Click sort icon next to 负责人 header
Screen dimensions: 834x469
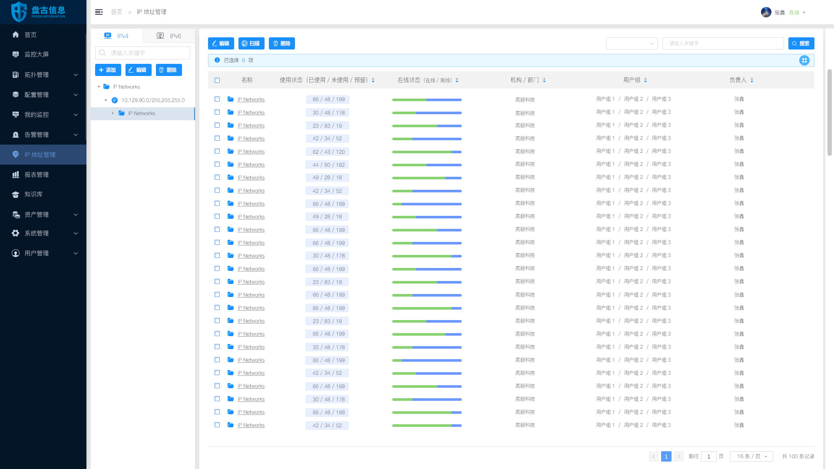tap(752, 80)
